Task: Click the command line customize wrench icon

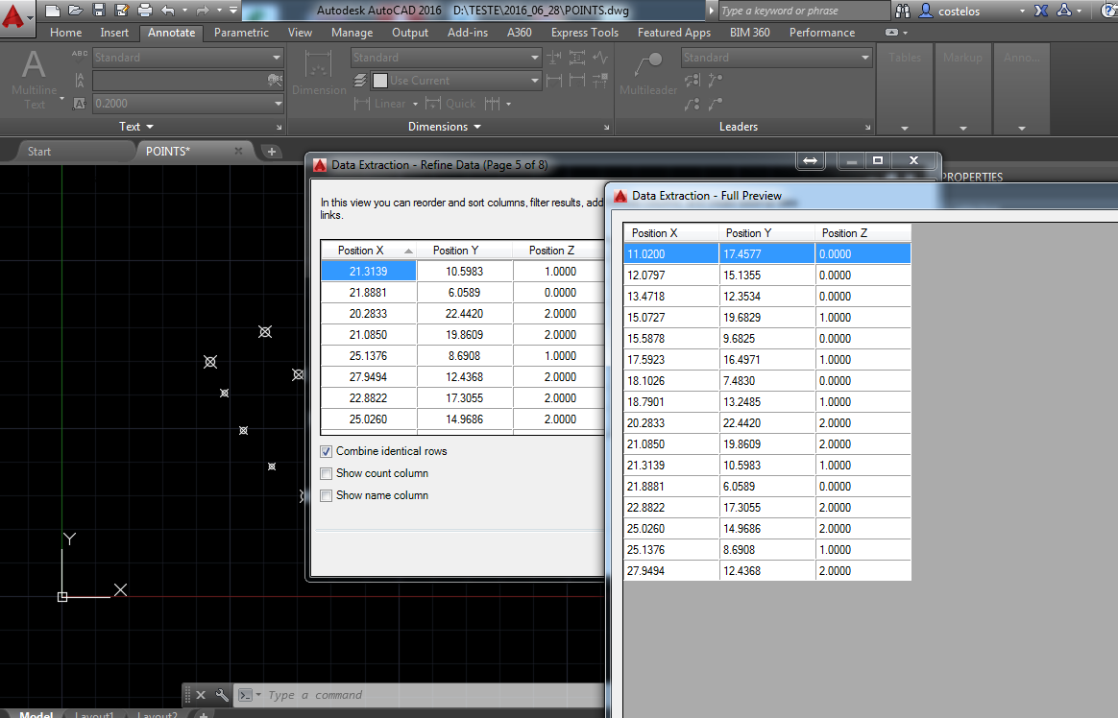Action: (x=222, y=695)
